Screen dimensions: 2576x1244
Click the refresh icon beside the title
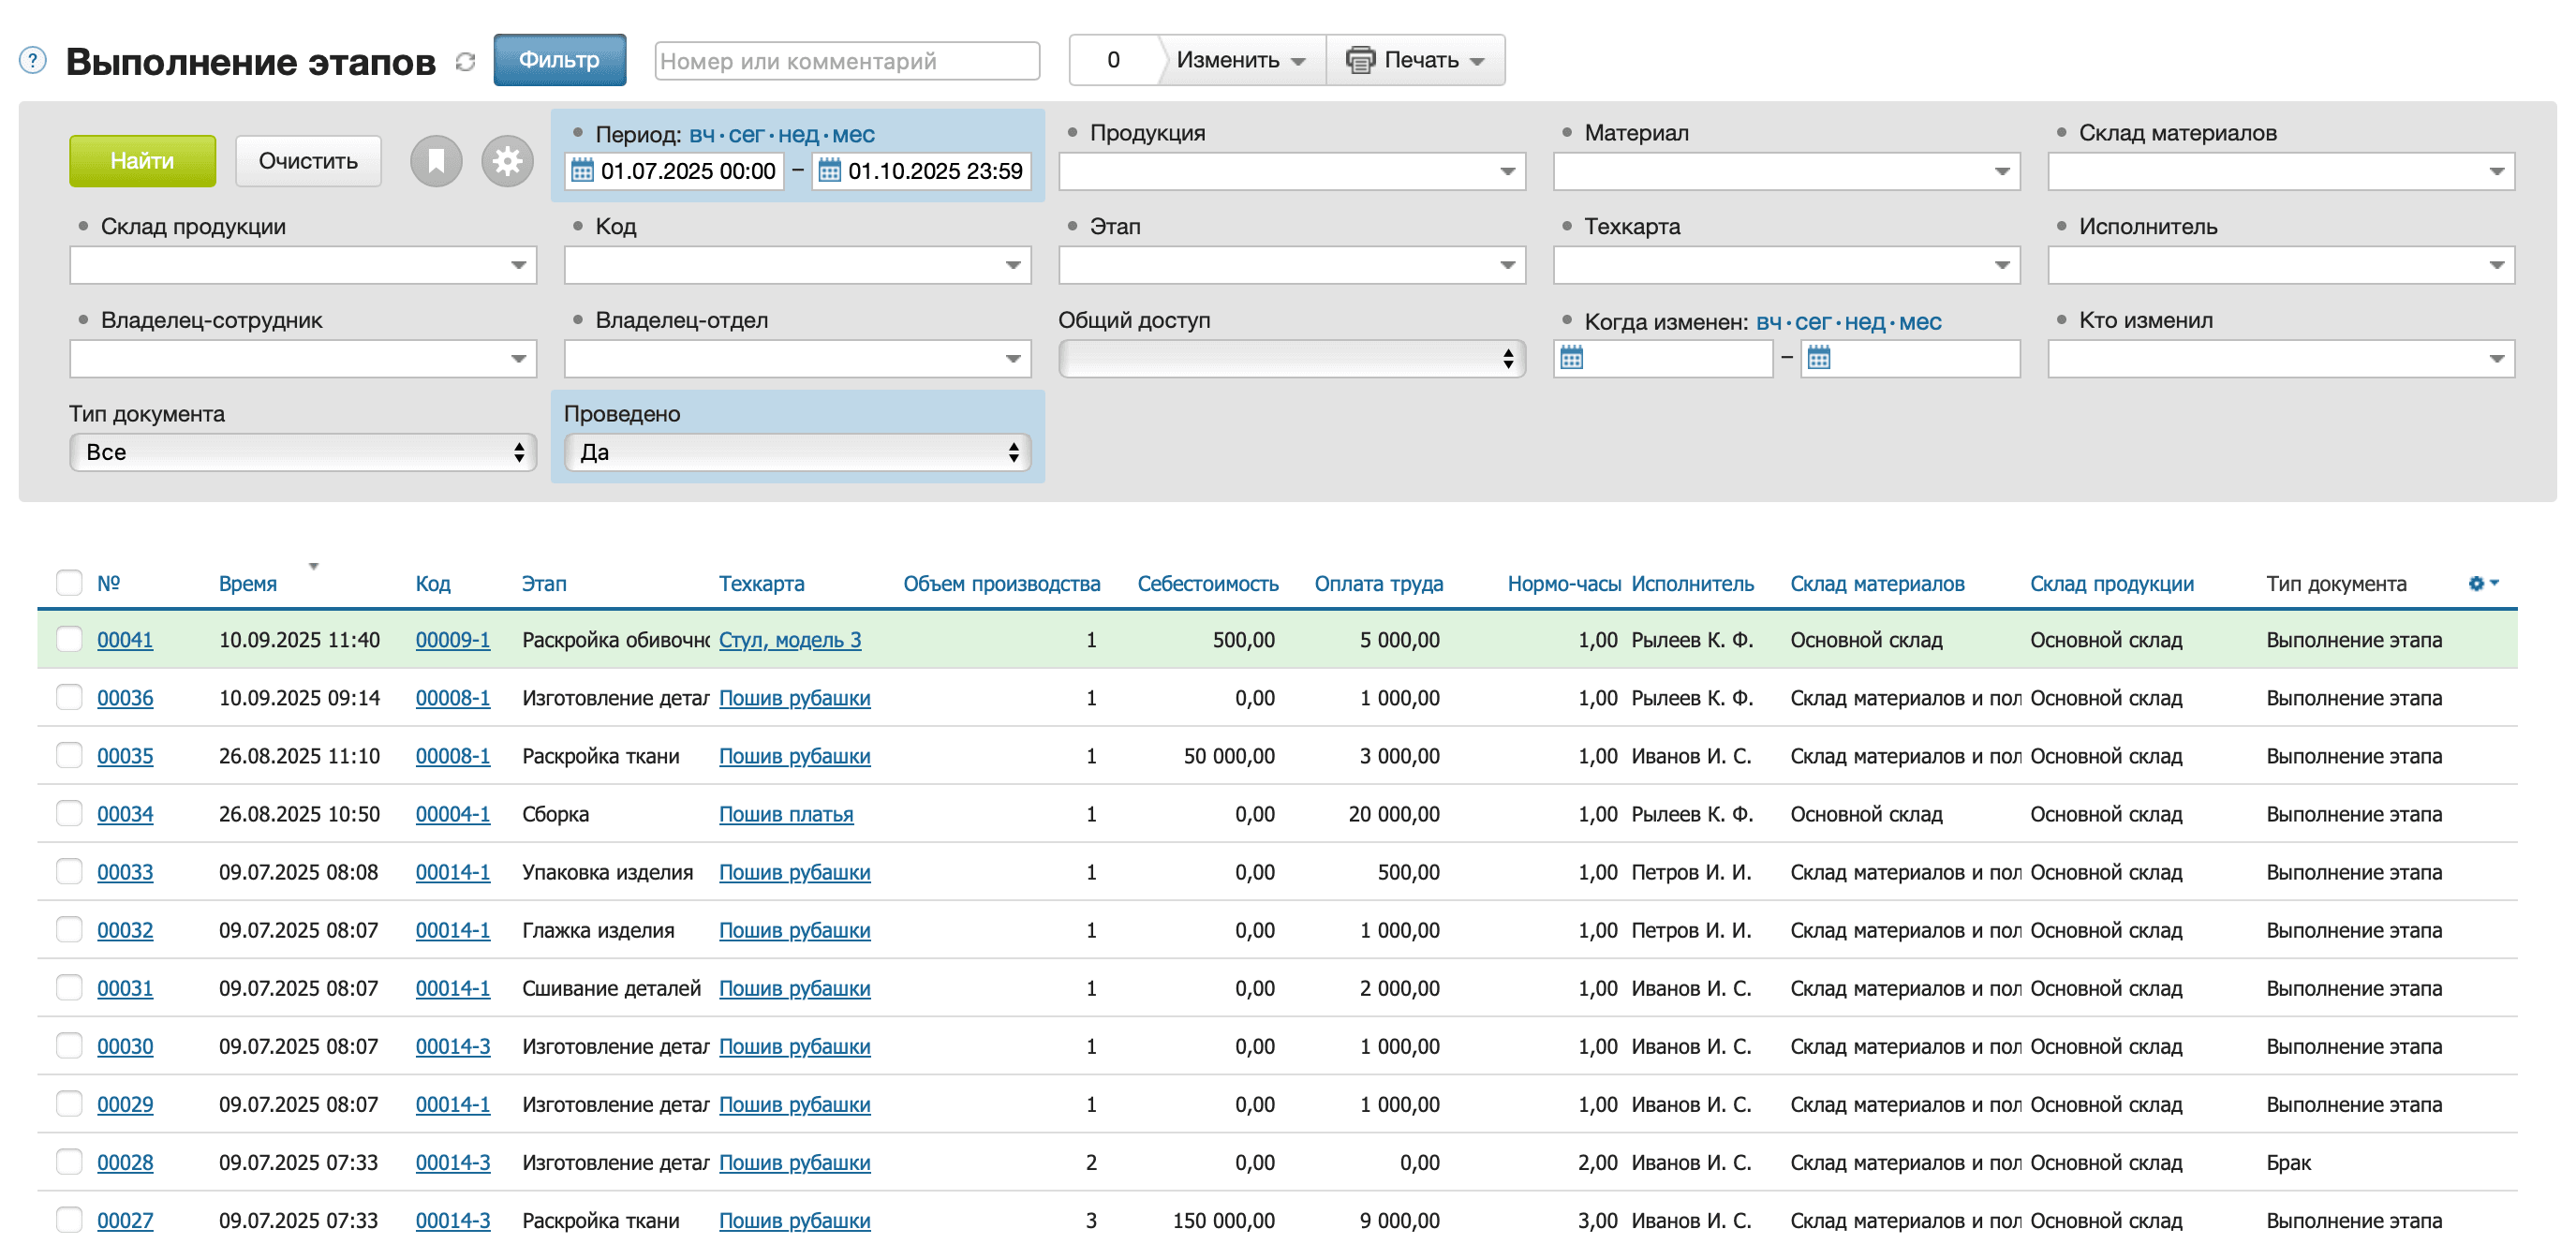click(465, 62)
